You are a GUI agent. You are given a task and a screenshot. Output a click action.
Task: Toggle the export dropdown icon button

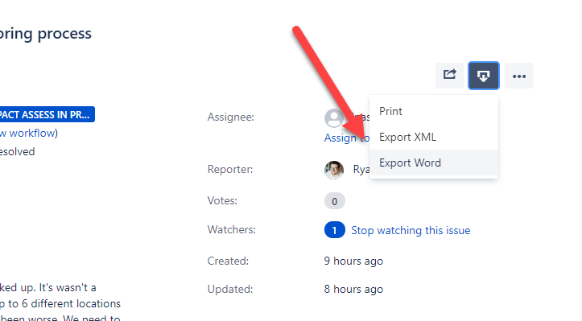[483, 76]
